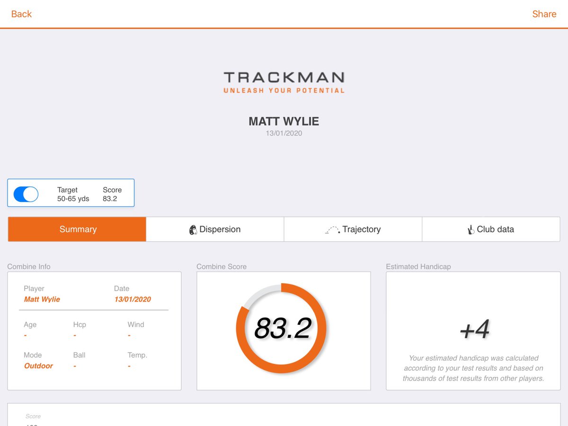Click the Club data golf club icon
568x426 pixels.
[x=470, y=230]
